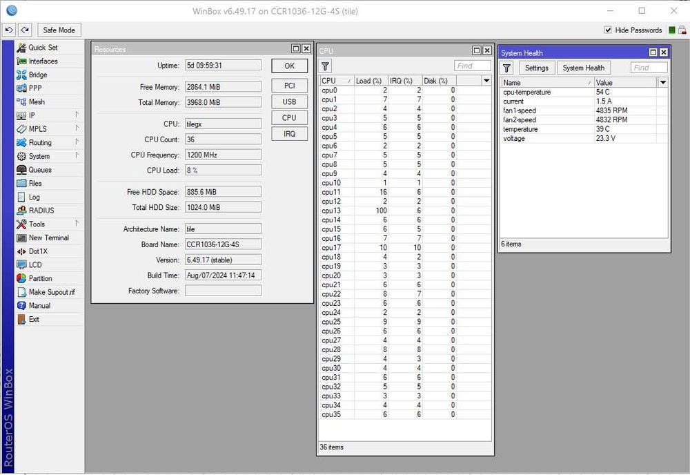This screenshot has height=475, width=690.
Task: Sort the CPU table by Disk (%)
Action: (439, 81)
